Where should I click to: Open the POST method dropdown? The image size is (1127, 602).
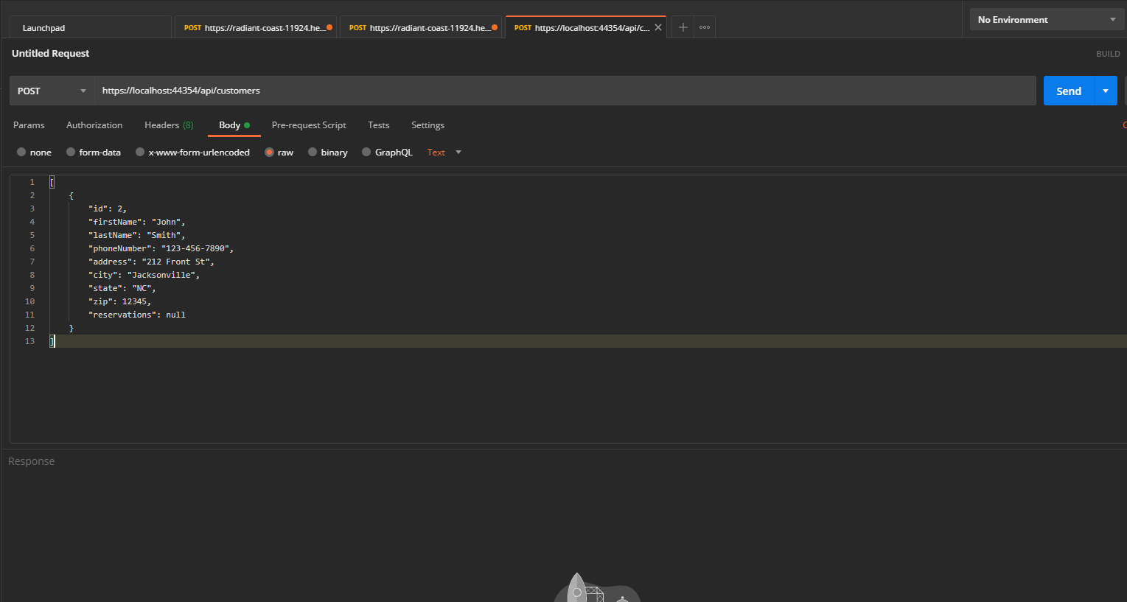(x=52, y=91)
